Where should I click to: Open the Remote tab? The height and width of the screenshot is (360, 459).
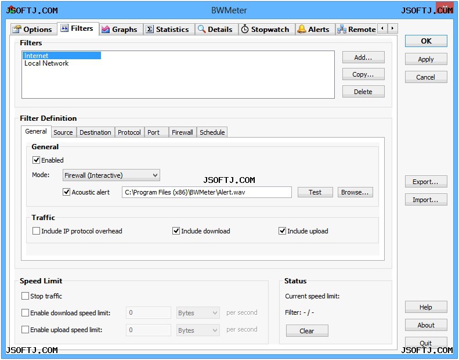[356, 30]
